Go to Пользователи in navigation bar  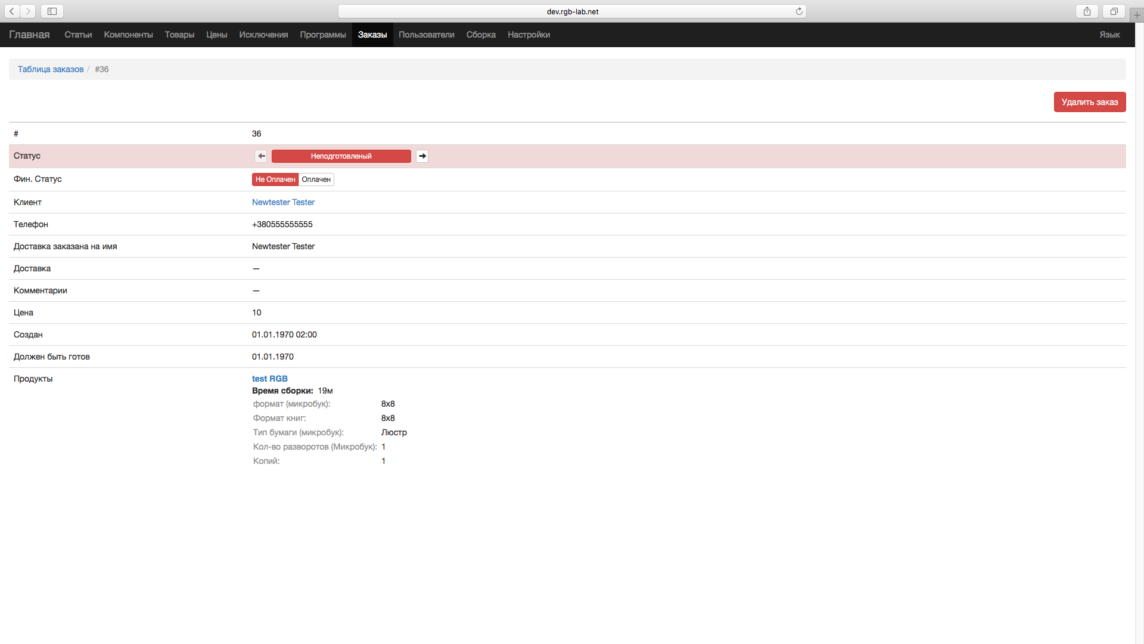pyautogui.click(x=426, y=35)
